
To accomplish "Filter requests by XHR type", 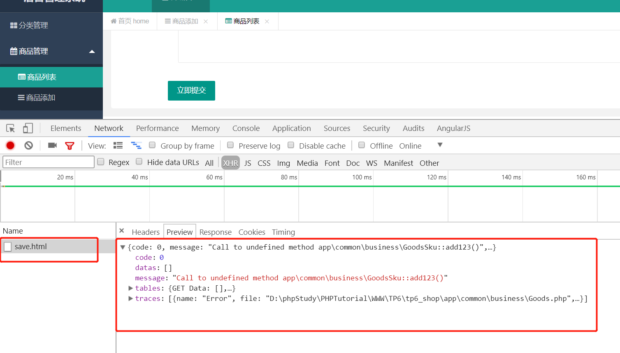I will (x=230, y=163).
